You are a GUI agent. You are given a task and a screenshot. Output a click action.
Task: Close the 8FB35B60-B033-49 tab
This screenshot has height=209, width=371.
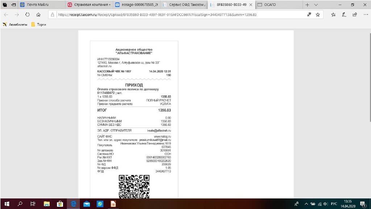[251, 5]
